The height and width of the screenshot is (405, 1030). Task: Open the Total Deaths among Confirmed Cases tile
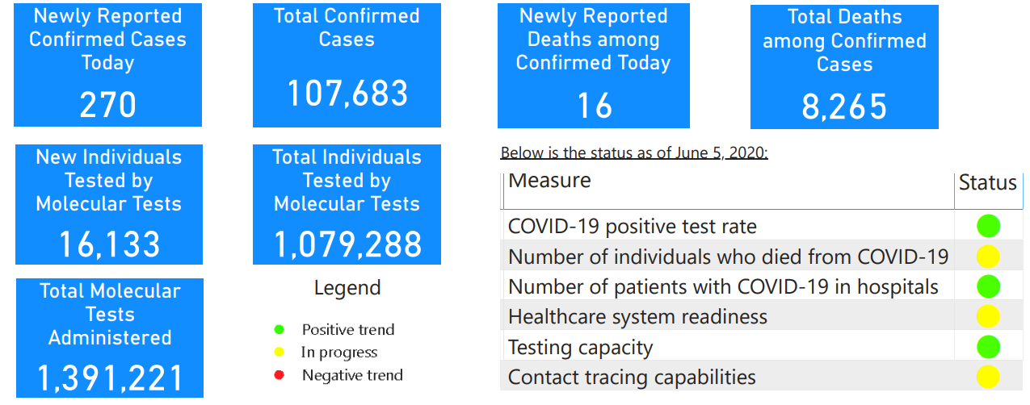(x=844, y=67)
